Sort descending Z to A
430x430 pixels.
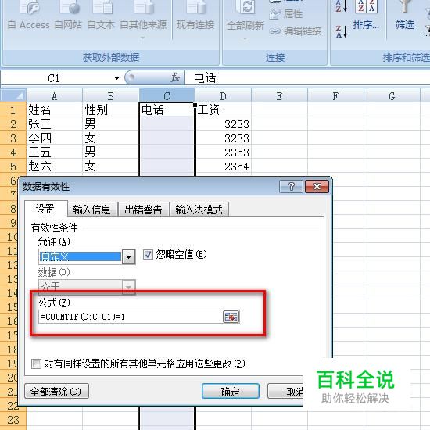click(341, 31)
